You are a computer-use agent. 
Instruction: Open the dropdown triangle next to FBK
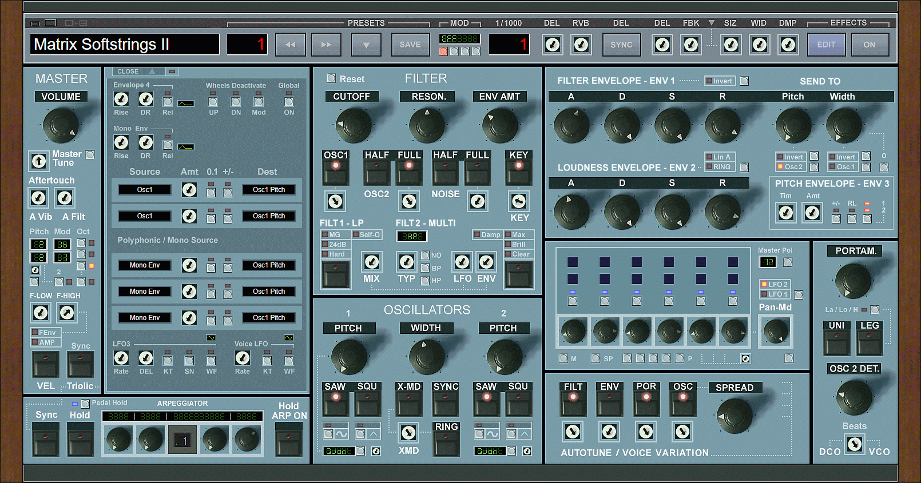(712, 23)
